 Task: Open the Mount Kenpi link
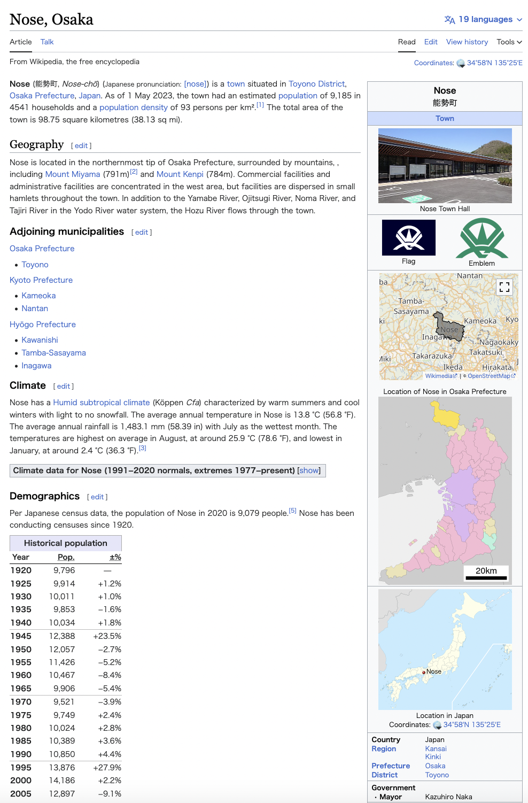point(180,174)
